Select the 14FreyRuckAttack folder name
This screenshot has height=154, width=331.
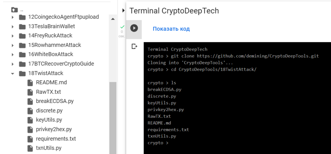(50, 36)
